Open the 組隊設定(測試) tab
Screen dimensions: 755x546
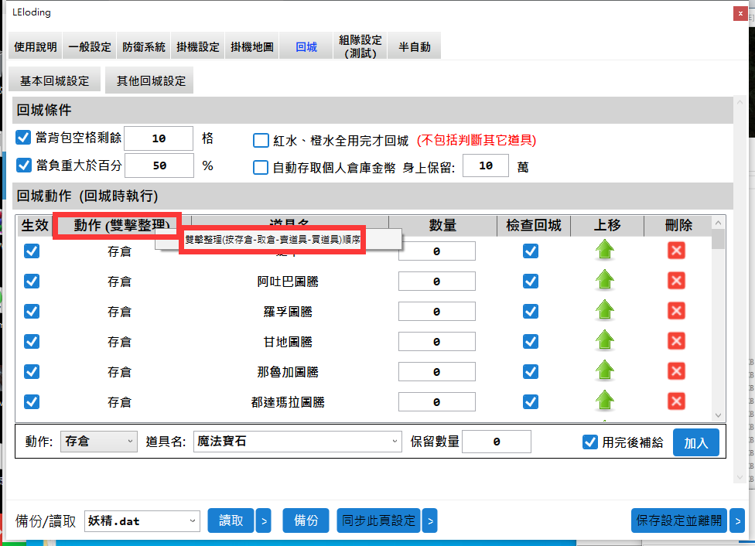click(x=360, y=46)
